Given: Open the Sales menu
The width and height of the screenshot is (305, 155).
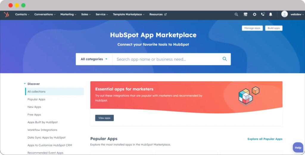Looking at the screenshot, I should coord(86,14).
